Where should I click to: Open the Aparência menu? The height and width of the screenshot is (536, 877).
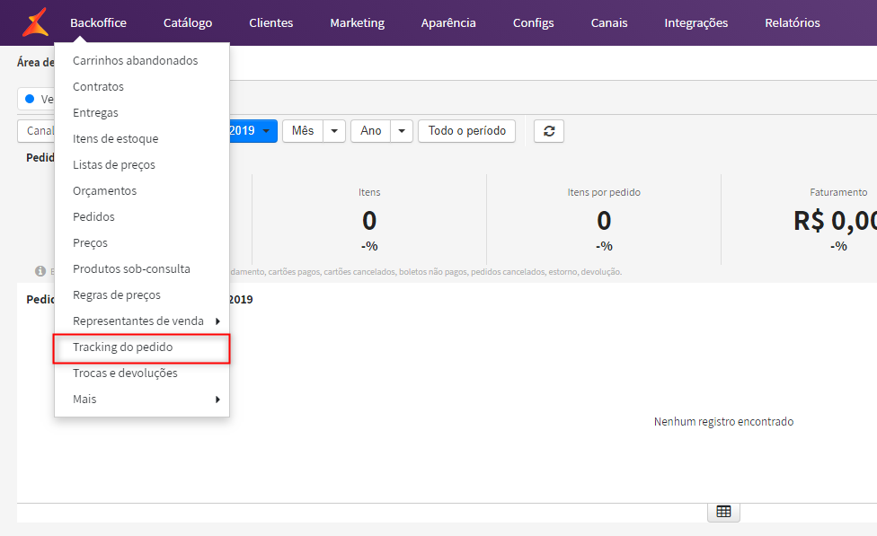pos(448,23)
